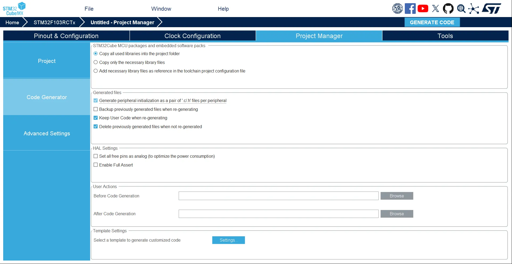
Task: Open Template Settings dialog via Settings button
Action: 228,240
